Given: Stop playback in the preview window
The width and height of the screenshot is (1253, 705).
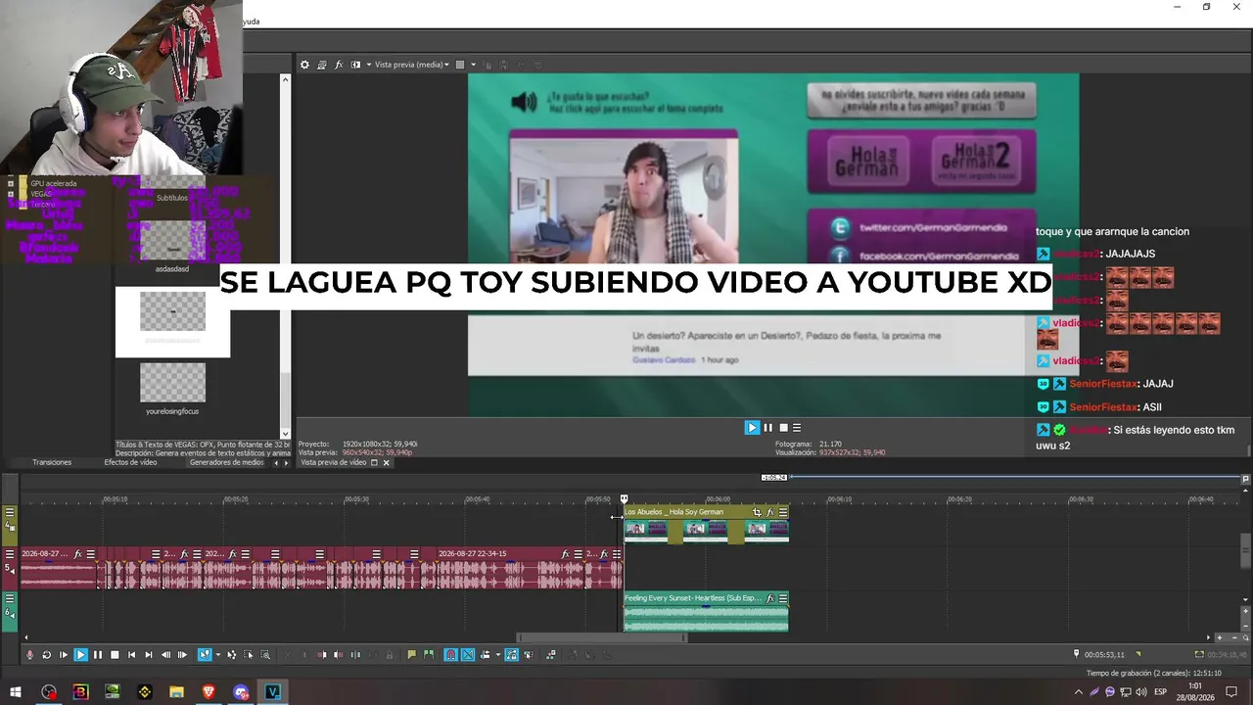Looking at the screenshot, I should 782,428.
